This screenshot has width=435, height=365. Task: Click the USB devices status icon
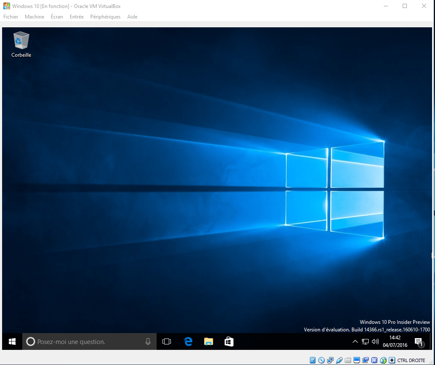pos(339,360)
